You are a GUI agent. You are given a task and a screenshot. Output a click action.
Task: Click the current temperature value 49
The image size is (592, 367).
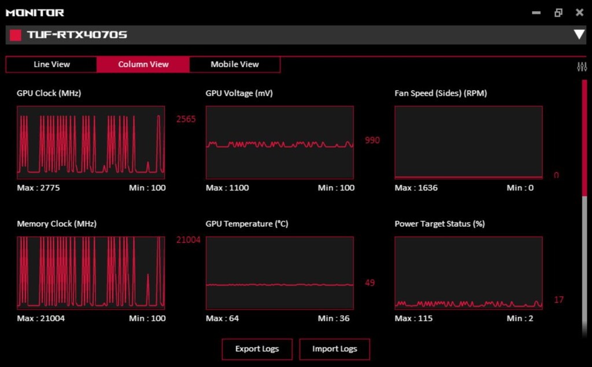click(370, 282)
